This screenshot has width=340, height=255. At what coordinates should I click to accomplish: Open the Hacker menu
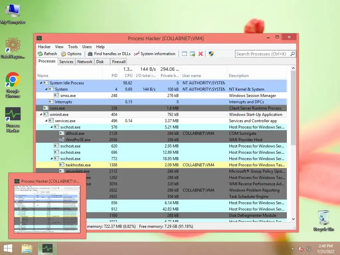44,47
